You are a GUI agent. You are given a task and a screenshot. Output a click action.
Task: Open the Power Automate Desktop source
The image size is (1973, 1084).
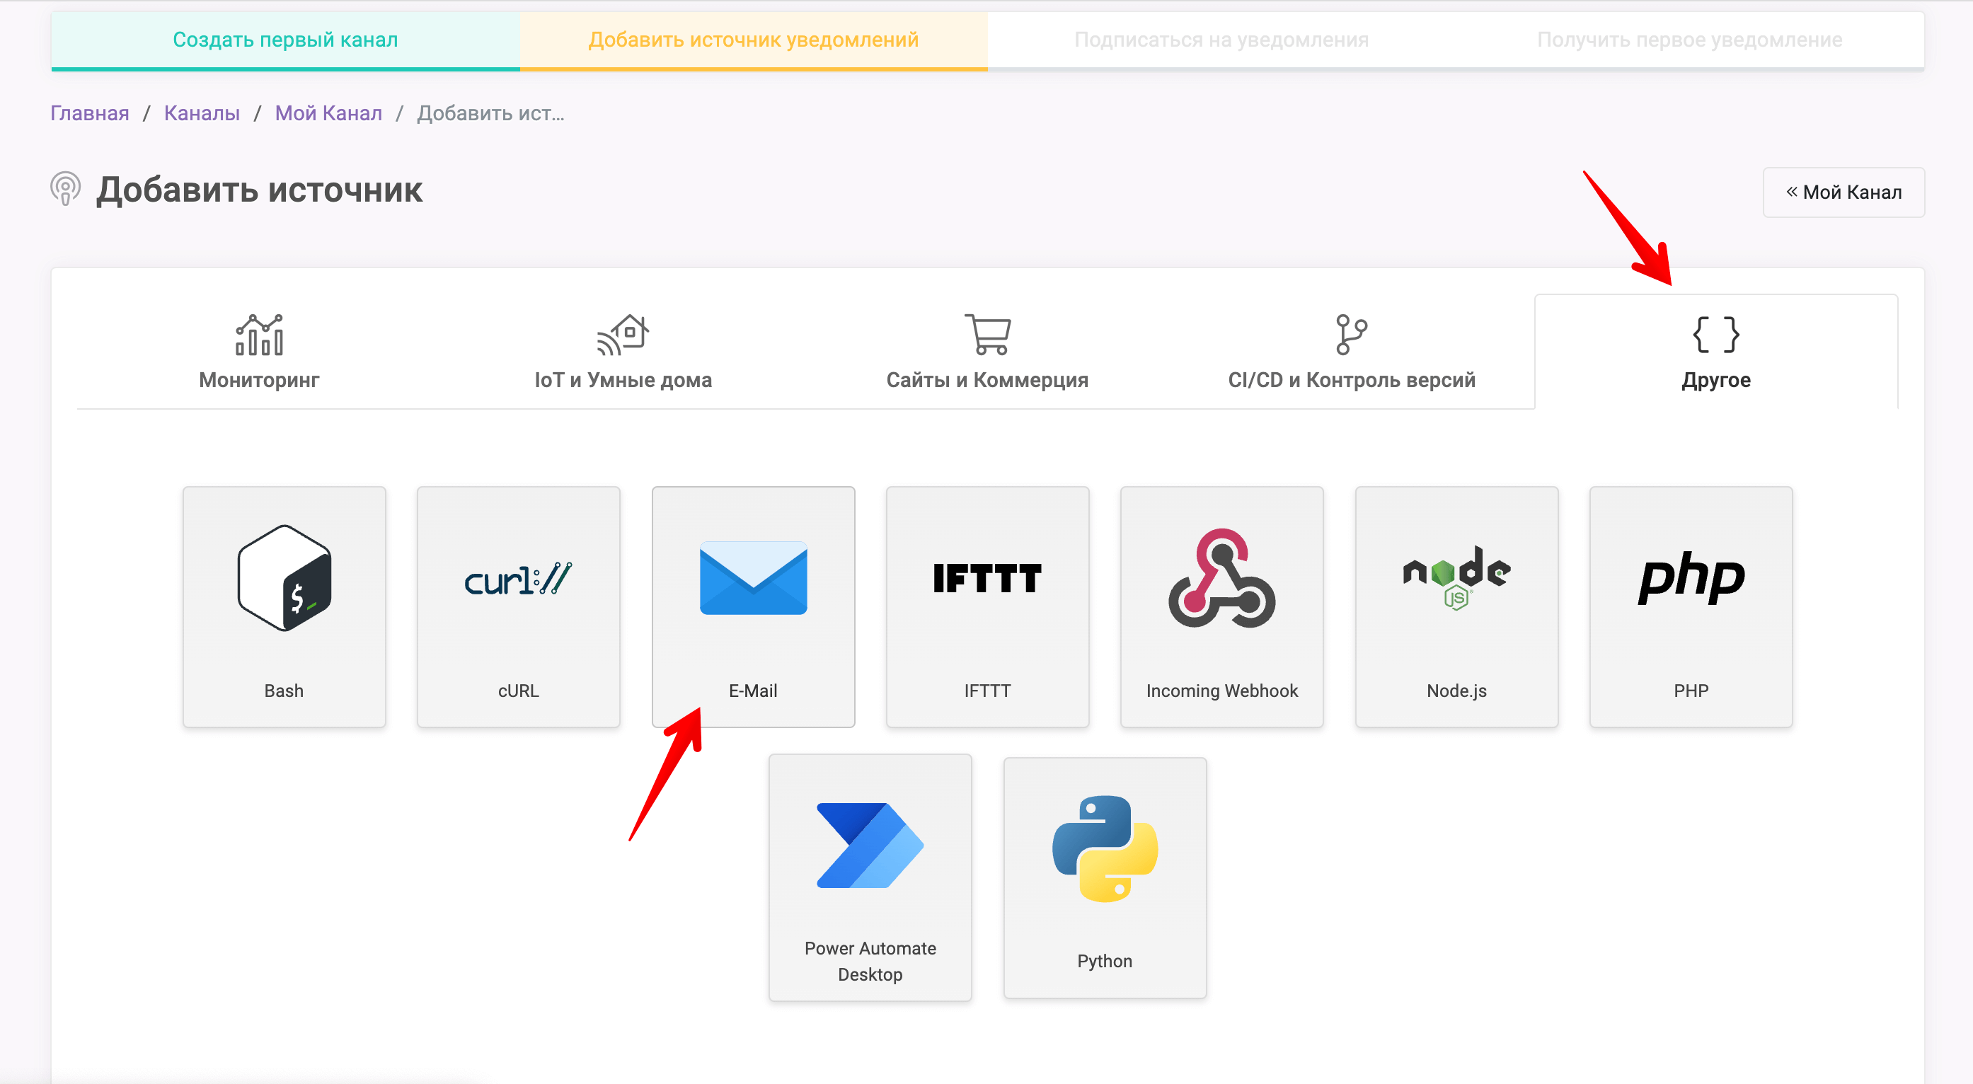870,845
